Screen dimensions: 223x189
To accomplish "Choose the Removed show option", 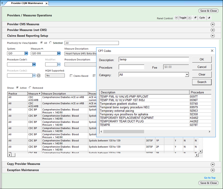I will pos(30,88).
